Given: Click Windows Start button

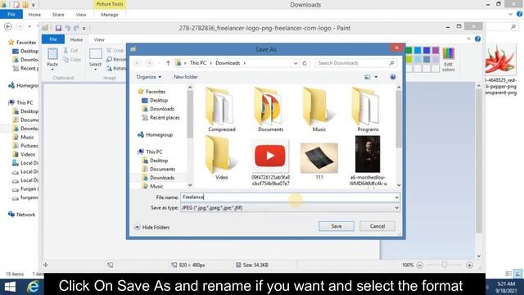Looking at the screenshot, I should 10,287.
